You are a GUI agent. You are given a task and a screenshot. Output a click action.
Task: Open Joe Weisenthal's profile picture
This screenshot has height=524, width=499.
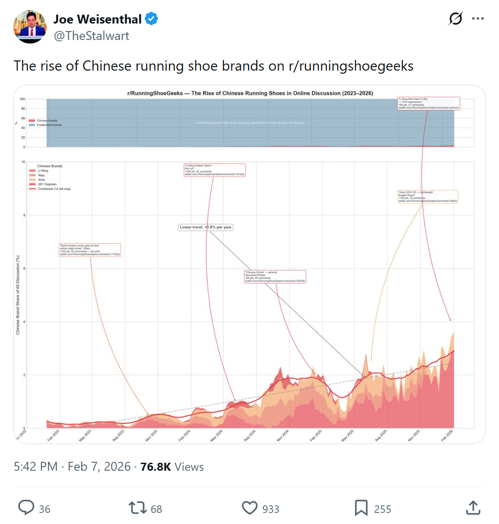[30, 27]
